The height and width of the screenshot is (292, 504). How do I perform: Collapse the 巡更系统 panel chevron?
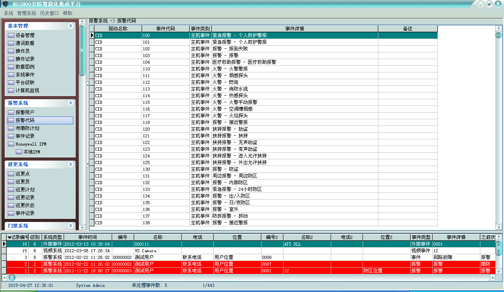pyautogui.click(x=70, y=164)
